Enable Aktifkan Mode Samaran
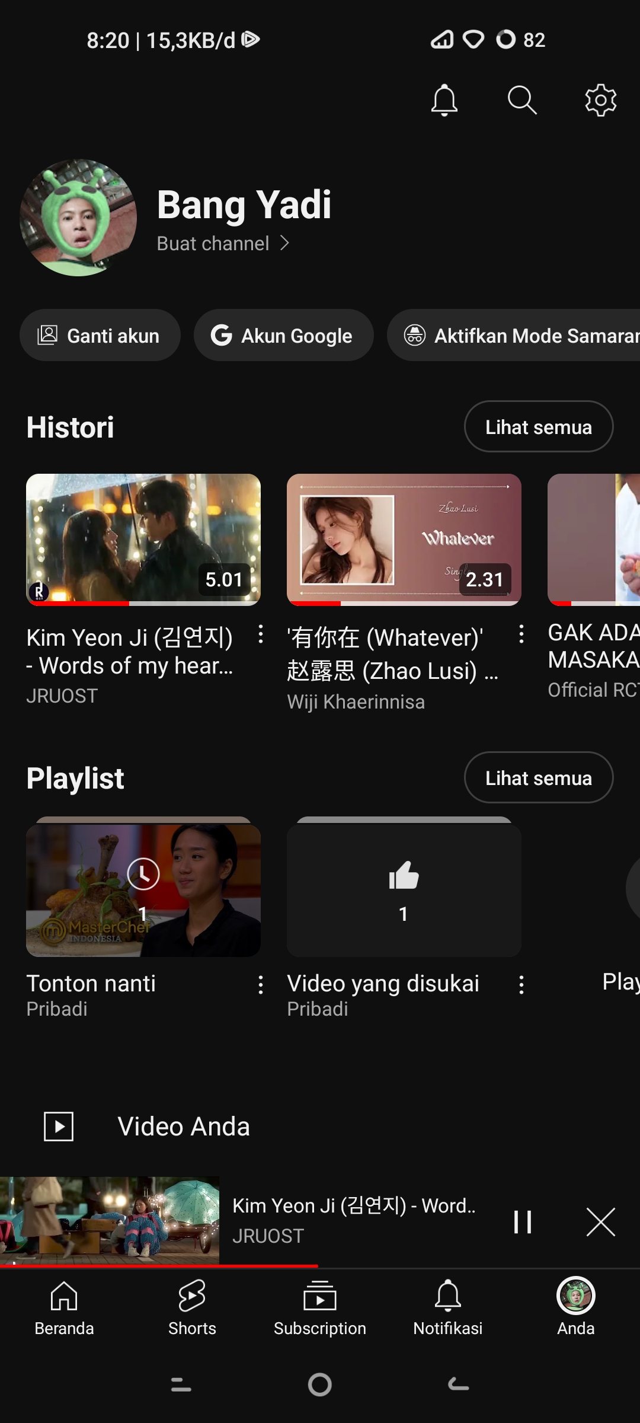640x1423 pixels. coord(514,335)
